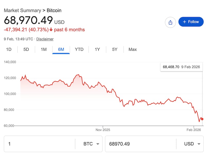206x154 pixels.
Task: Click the plus icon inside Follow button
Action: pos(184,22)
